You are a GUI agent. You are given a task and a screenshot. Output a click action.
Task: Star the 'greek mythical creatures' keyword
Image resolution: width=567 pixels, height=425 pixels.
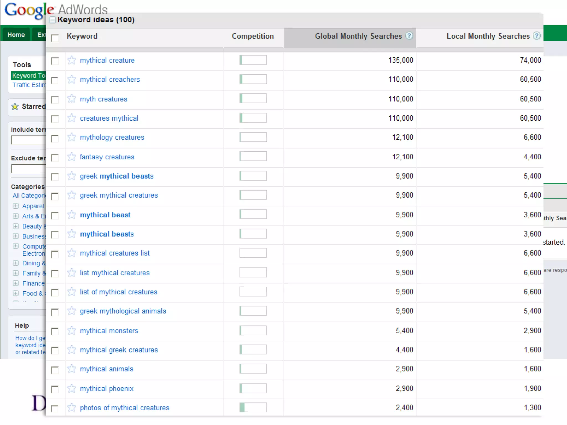point(72,195)
